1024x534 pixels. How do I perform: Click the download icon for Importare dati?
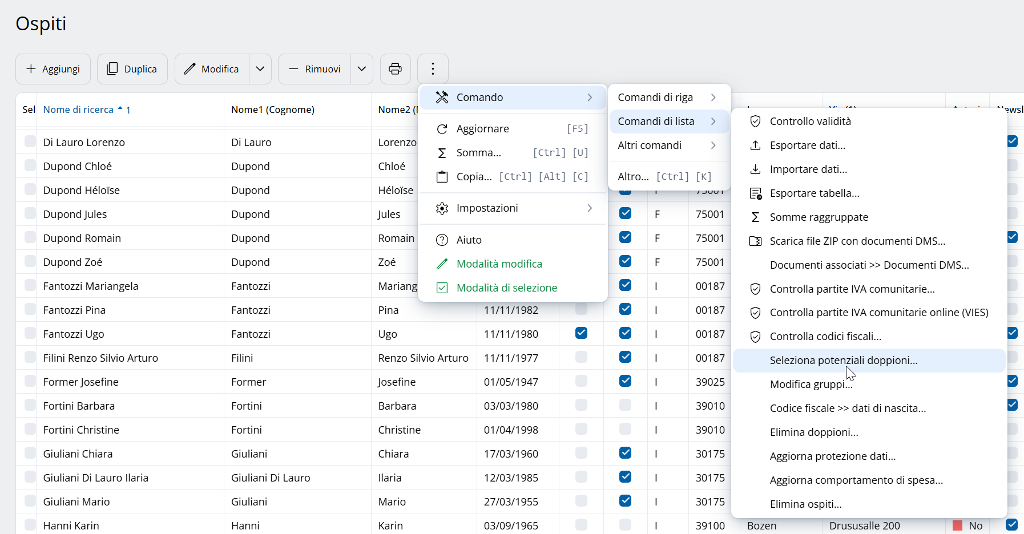(755, 169)
